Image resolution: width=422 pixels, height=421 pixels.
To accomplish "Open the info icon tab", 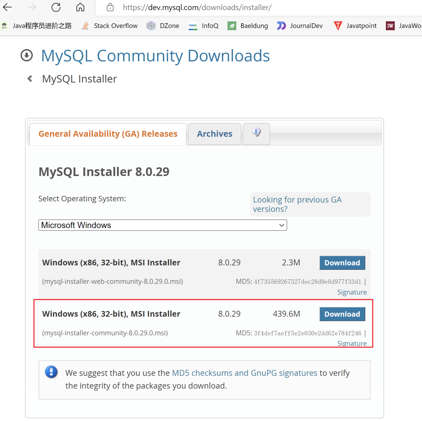I will [256, 133].
